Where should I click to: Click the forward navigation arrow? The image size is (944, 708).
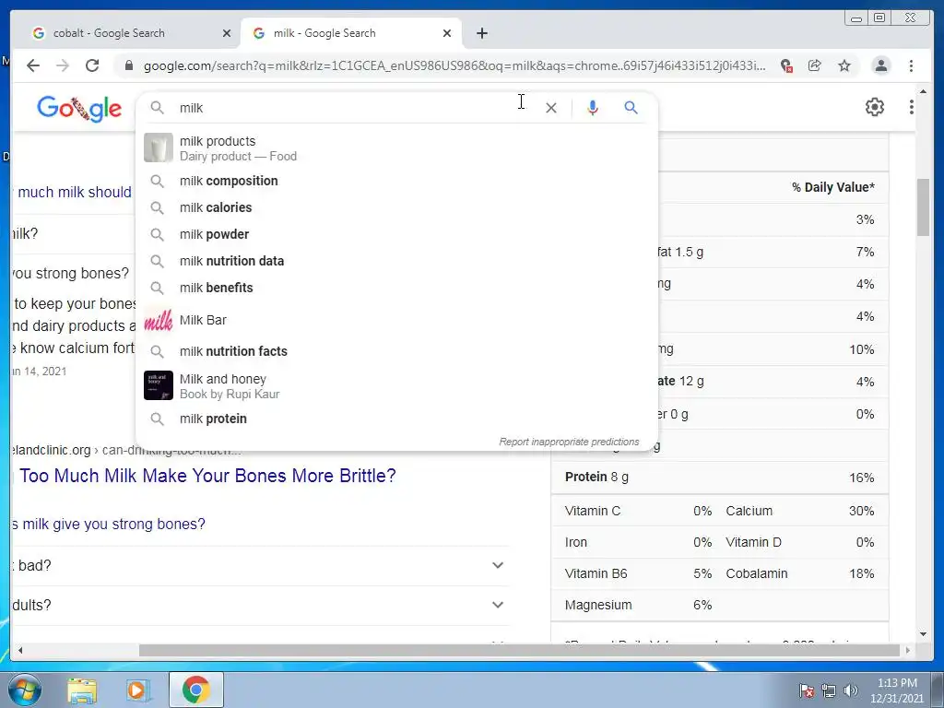click(x=63, y=65)
